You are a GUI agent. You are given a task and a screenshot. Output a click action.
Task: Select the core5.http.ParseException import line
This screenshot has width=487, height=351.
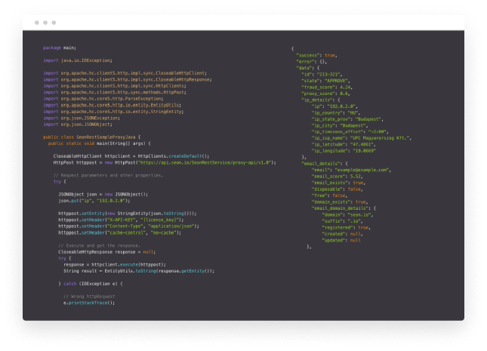pos(103,99)
